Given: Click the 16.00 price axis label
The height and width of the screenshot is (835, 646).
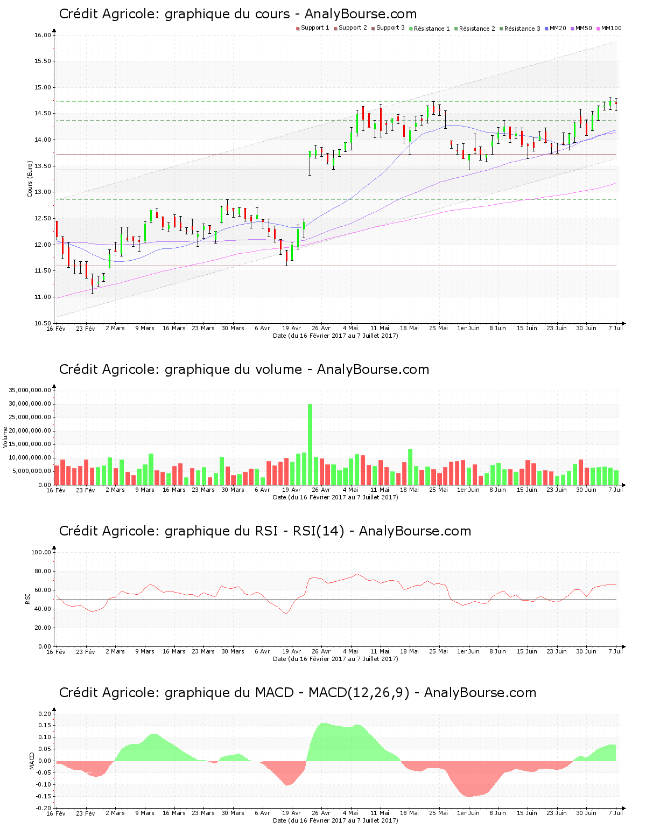Looking at the screenshot, I should pos(43,35).
